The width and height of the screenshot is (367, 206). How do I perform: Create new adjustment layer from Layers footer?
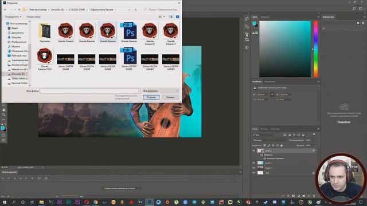299,196
